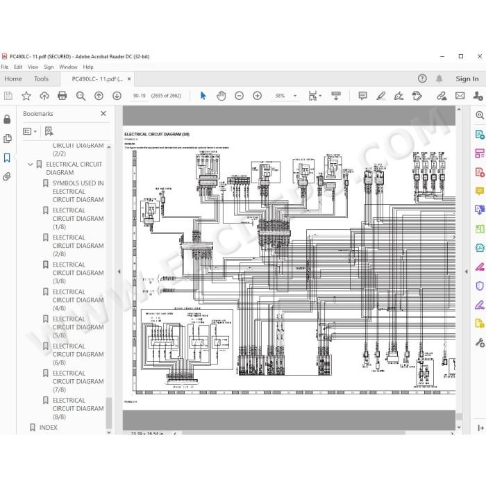Switch to the Tools tab
This screenshot has width=486, height=486.
(41, 78)
